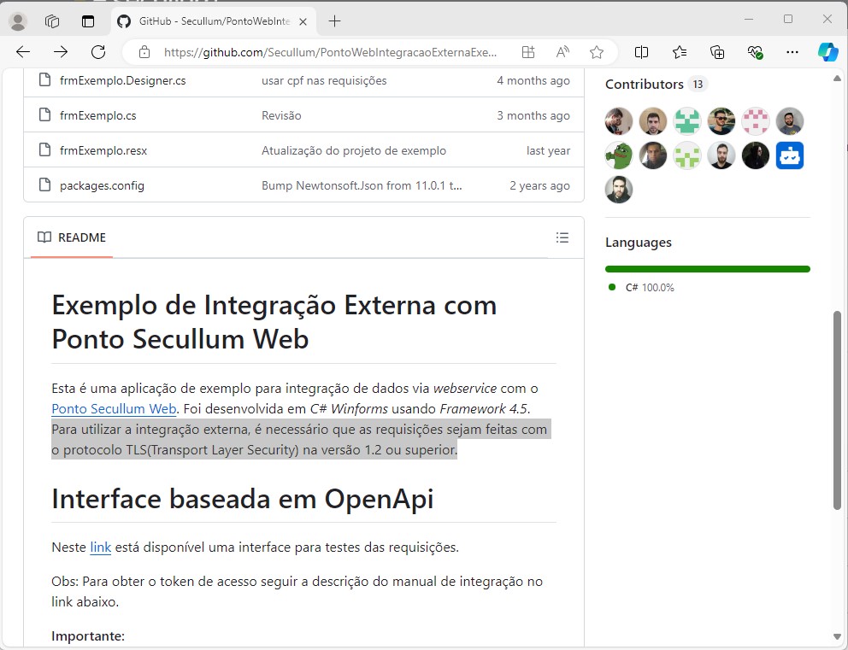Click the file icon beside frmExemplo.cs
848x650 pixels.
(x=45, y=115)
